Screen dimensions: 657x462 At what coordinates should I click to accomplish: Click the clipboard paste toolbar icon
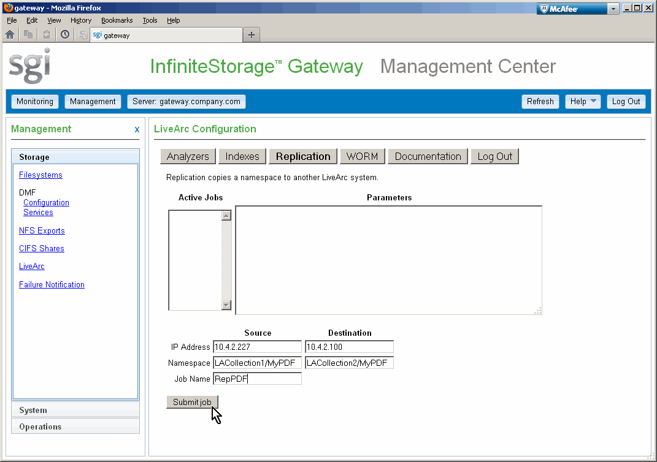(x=47, y=35)
